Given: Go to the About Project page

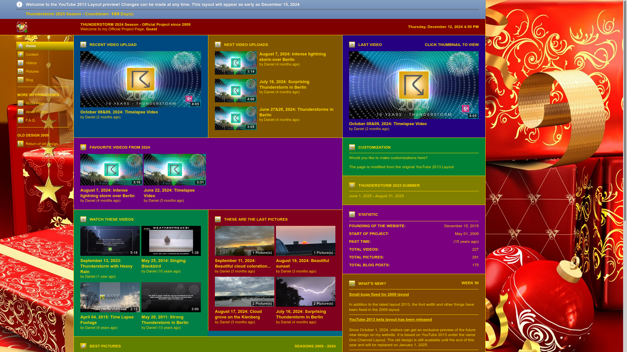Looking at the screenshot, I should pyautogui.click(x=36, y=112).
